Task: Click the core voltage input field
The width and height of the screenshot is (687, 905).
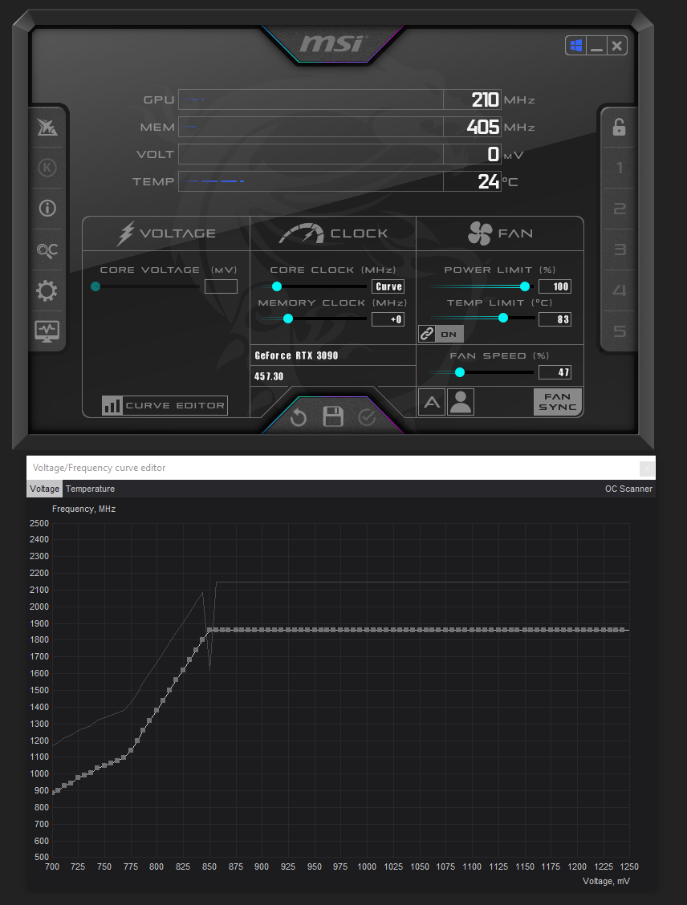Action: pyautogui.click(x=222, y=286)
